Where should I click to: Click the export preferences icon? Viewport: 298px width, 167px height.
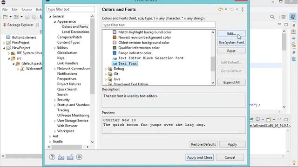[70, 157]
